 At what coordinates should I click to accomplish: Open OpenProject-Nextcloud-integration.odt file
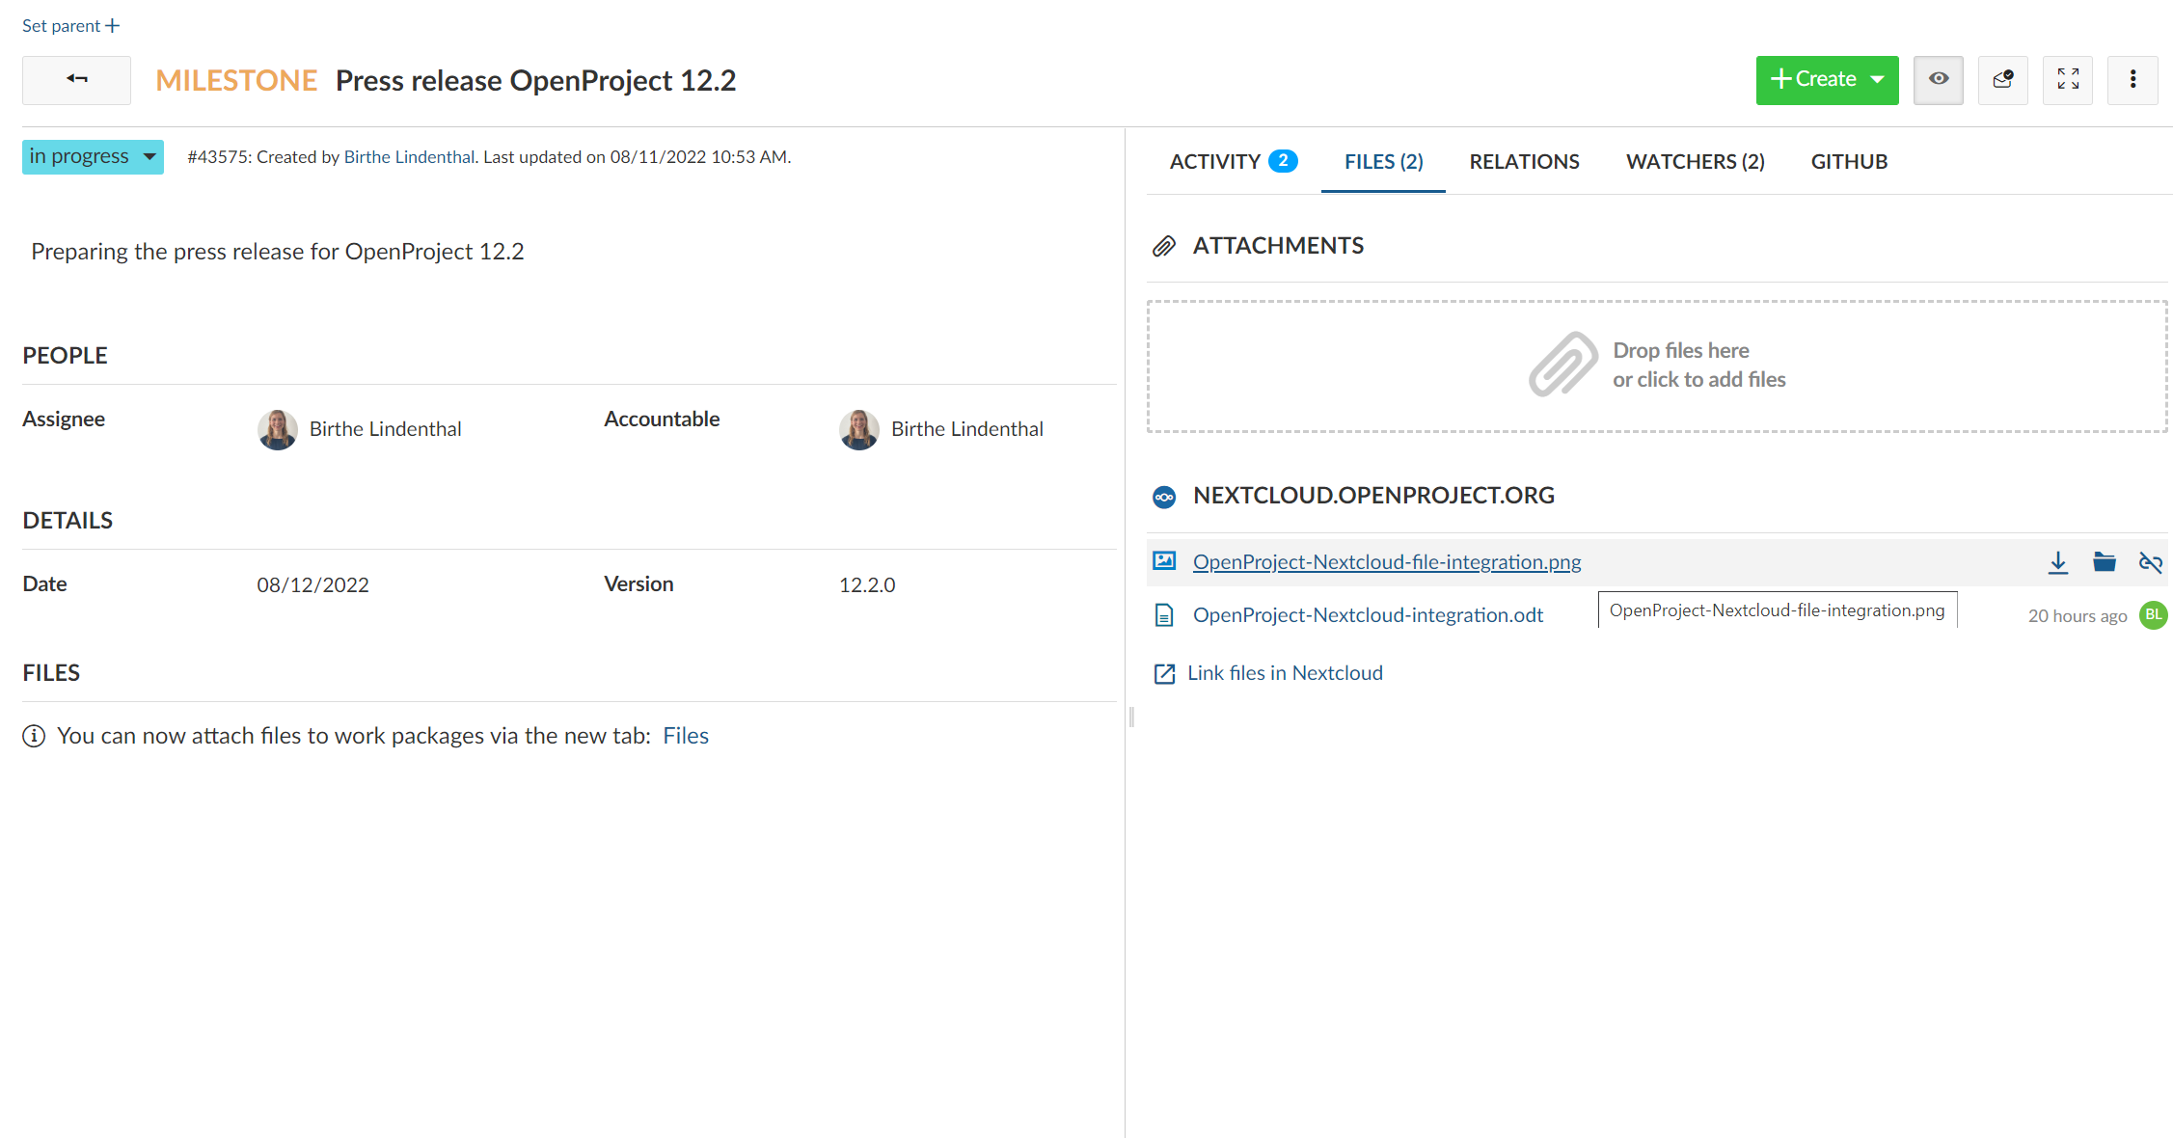[x=1368, y=614]
